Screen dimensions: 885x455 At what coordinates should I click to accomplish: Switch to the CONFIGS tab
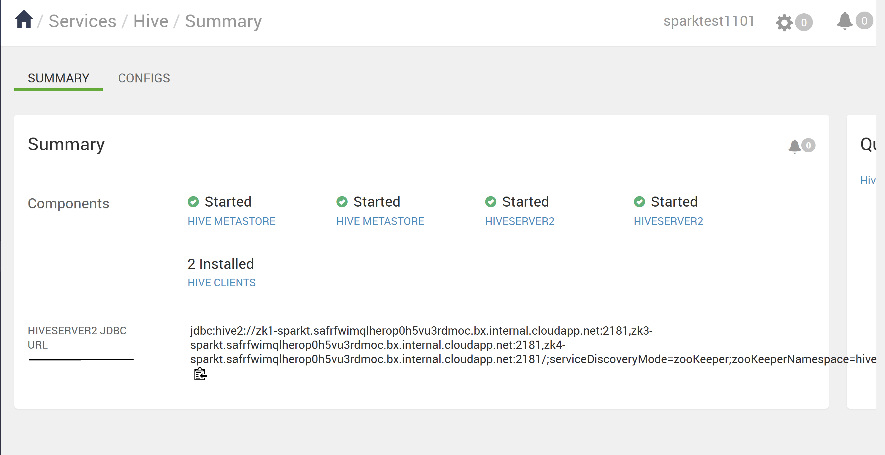[x=144, y=78]
